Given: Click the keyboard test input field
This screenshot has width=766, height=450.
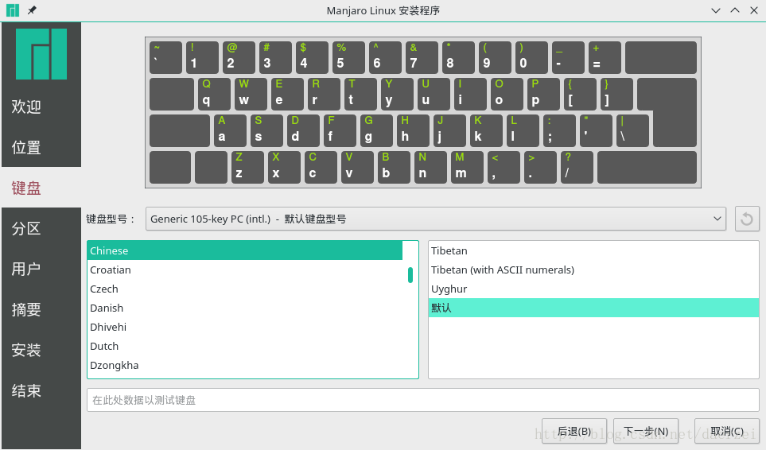Looking at the screenshot, I should 422,400.
